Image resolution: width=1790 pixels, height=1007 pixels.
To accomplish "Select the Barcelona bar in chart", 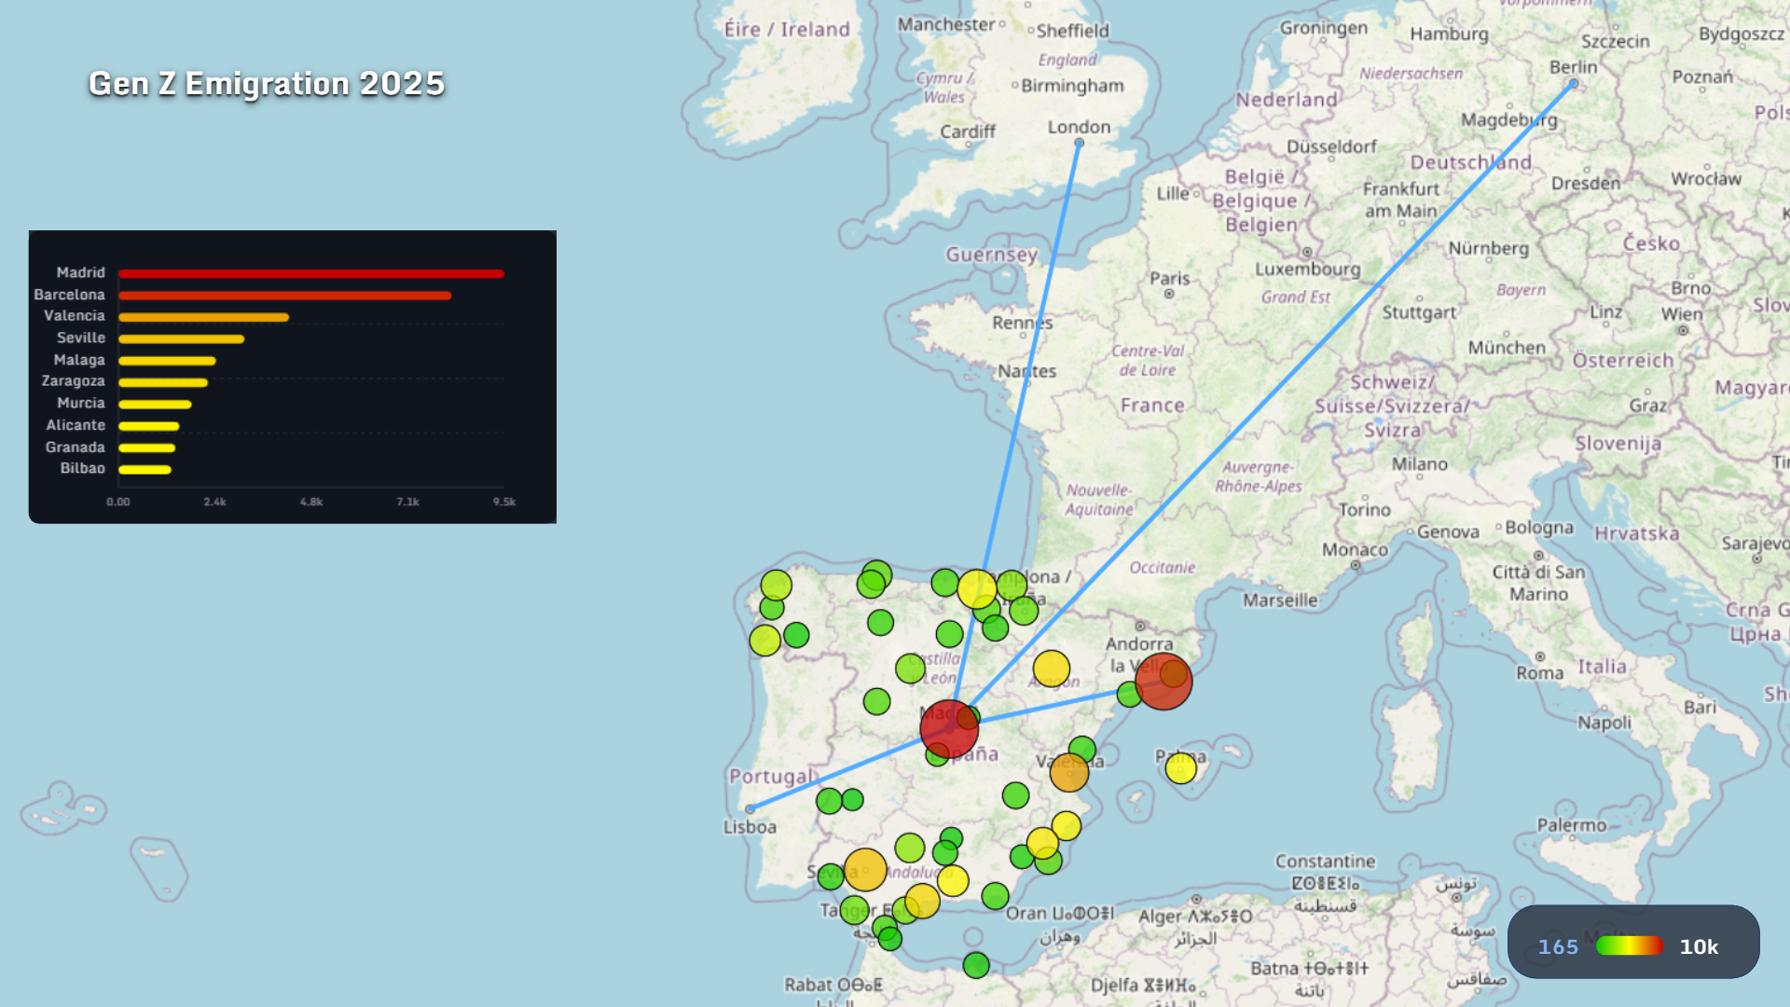I will pyautogui.click(x=284, y=296).
